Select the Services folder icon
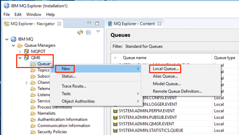The height and width of the screenshot is (135, 239). coord(33,101)
